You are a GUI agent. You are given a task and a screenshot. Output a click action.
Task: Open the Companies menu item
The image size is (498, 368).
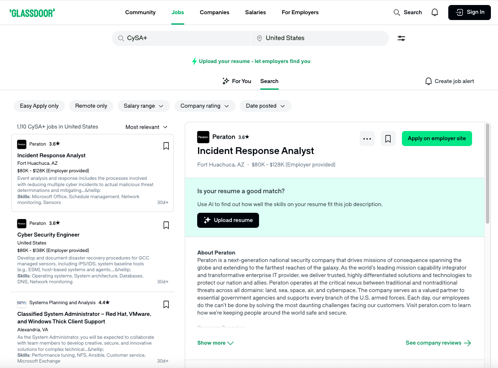click(x=214, y=13)
